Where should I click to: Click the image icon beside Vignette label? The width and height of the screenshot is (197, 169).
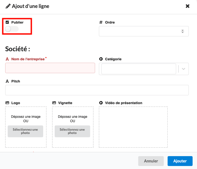pyautogui.click(x=54, y=103)
